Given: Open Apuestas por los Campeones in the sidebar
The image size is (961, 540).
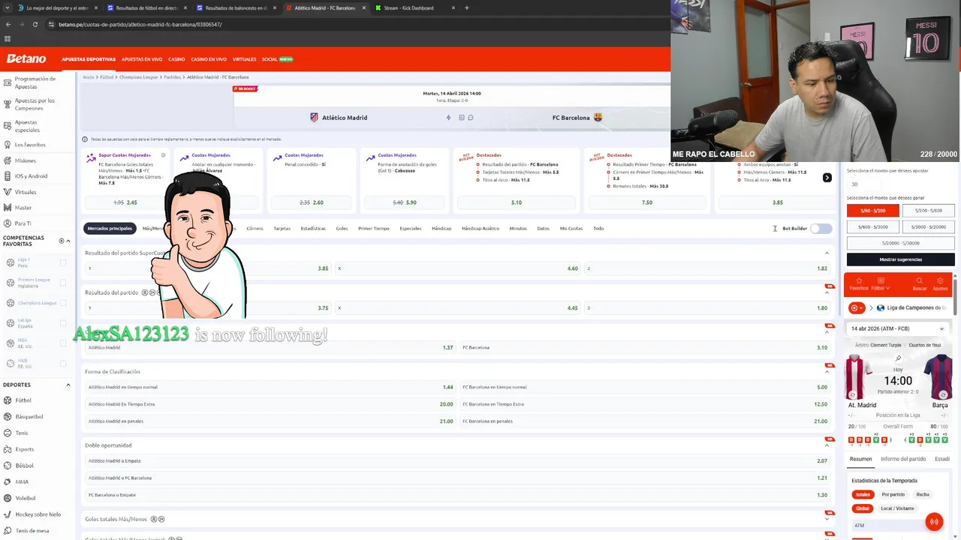Looking at the screenshot, I should (35, 104).
